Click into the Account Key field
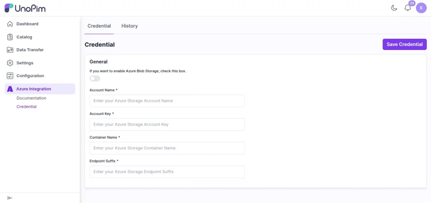This screenshot has height=203, width=431. 167,125
